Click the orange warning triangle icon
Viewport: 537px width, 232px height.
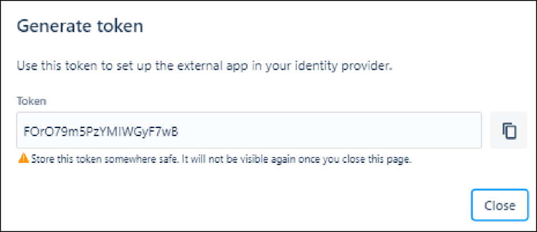(x=23, y=158)
